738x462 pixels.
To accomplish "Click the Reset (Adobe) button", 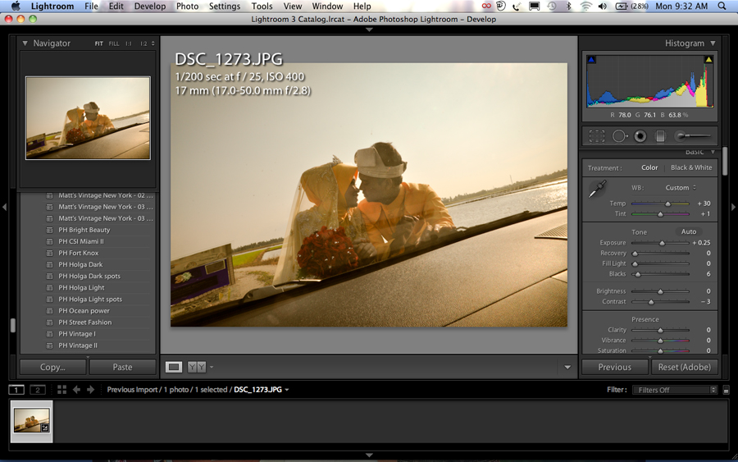I will (x=685, y=367).
